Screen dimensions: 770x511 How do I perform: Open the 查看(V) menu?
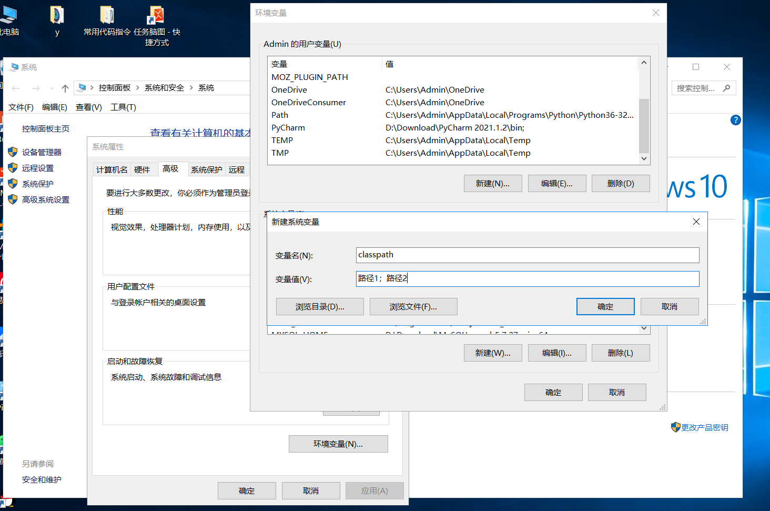[89, 107]
